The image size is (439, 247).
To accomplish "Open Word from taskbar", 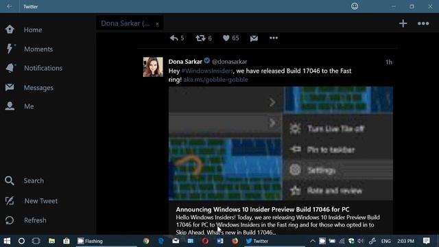I will 220,241.
